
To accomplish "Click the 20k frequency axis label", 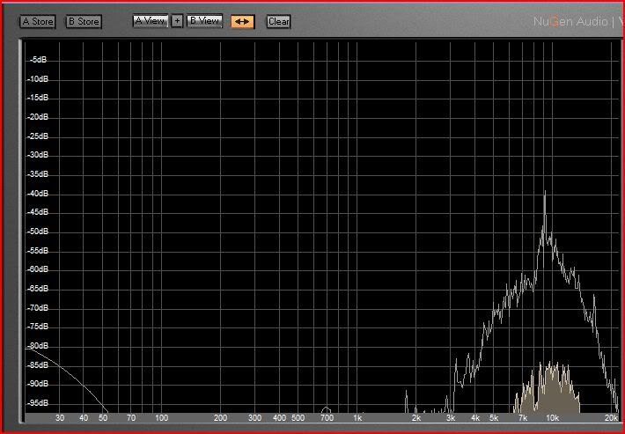I will click(610, 418).
